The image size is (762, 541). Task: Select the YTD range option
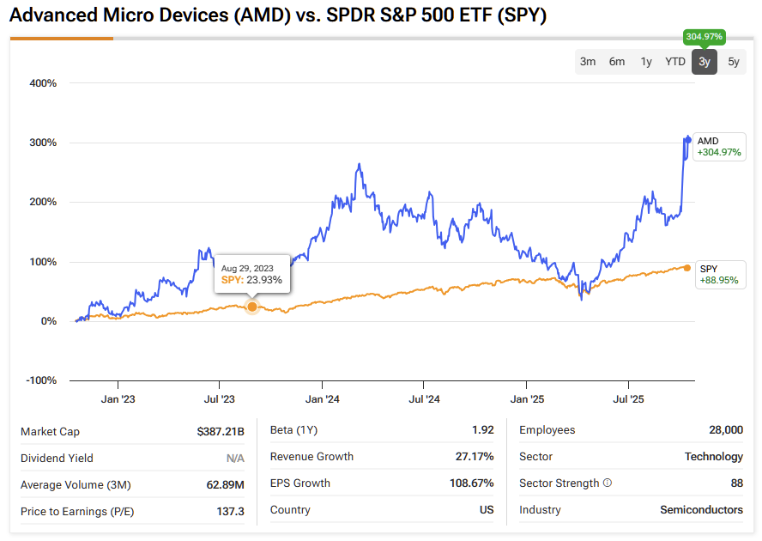pyautogui.click(x=675, y=62)
